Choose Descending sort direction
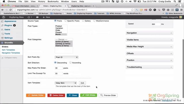 [x=55, y=62]
